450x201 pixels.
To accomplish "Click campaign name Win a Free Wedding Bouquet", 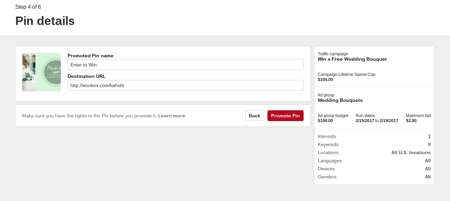I will click(352, 59).
